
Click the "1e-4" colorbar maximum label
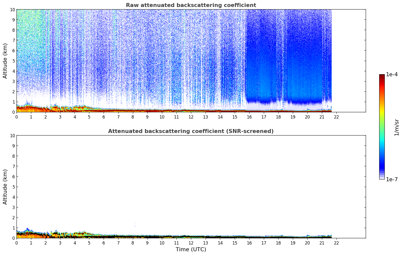coord(392,74)
